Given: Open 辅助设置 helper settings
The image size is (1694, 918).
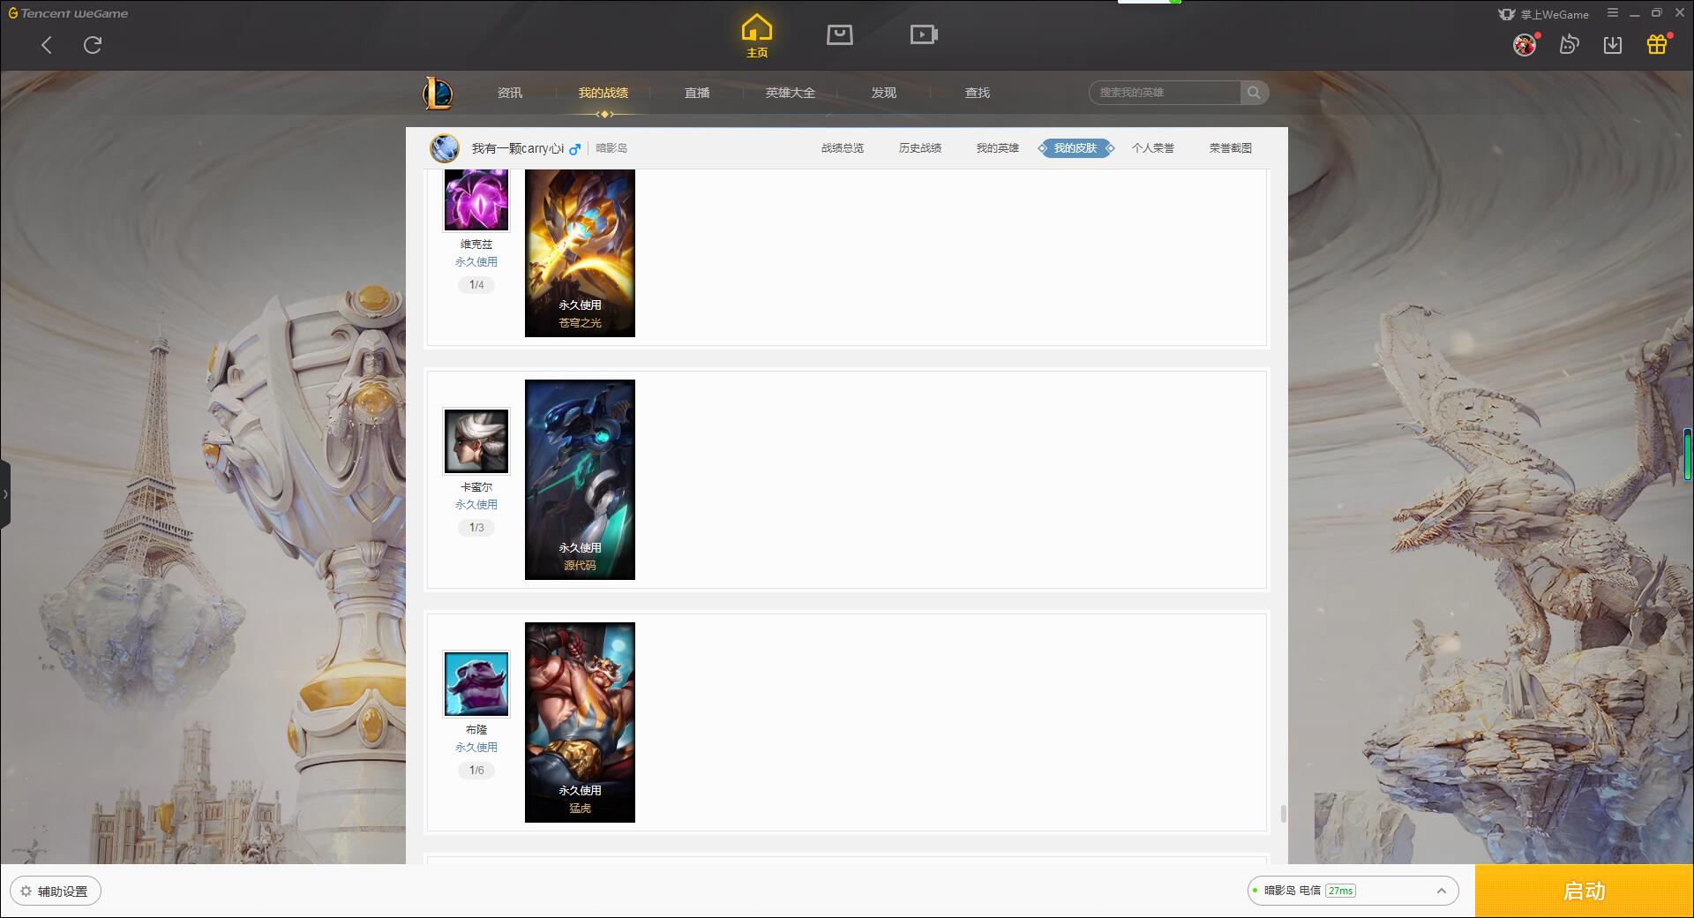Looking at the screenshot, I should (56, 891).
